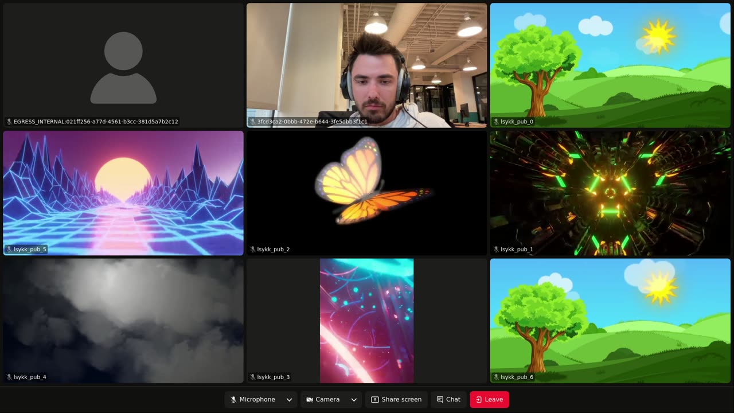Leave the meeting
Image resolution: width=734 pixels, height=413 pixels.
point(489,400)
